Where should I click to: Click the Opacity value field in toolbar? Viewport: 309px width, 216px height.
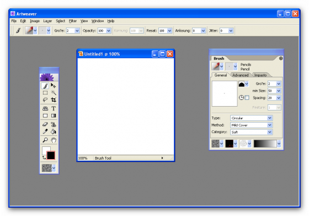pyautogui.click(x=102, y=30)
